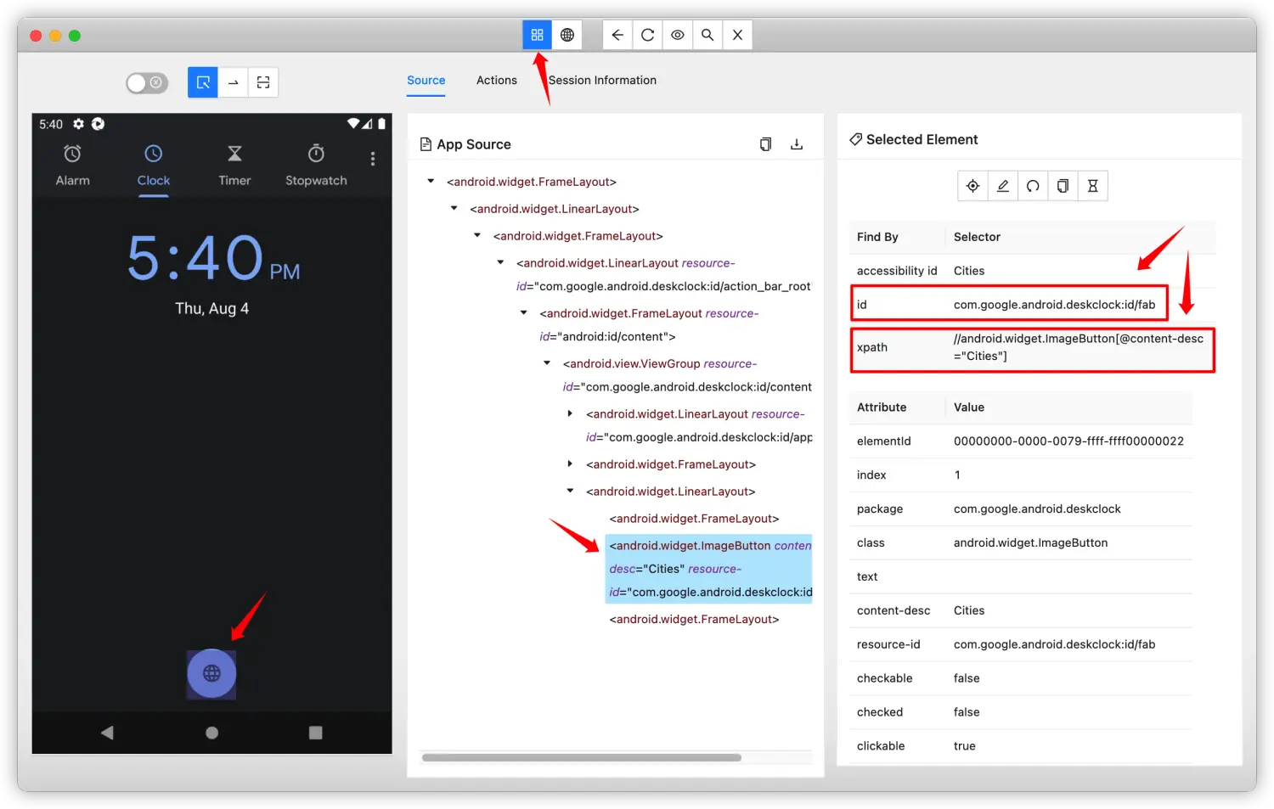Image resolution: width=1274 pixels, height=809 pixels.
Task: Expand the collapsed LinearLayout deskclock:id/app node
Action: pyautogui.click(x=570, y=414)
